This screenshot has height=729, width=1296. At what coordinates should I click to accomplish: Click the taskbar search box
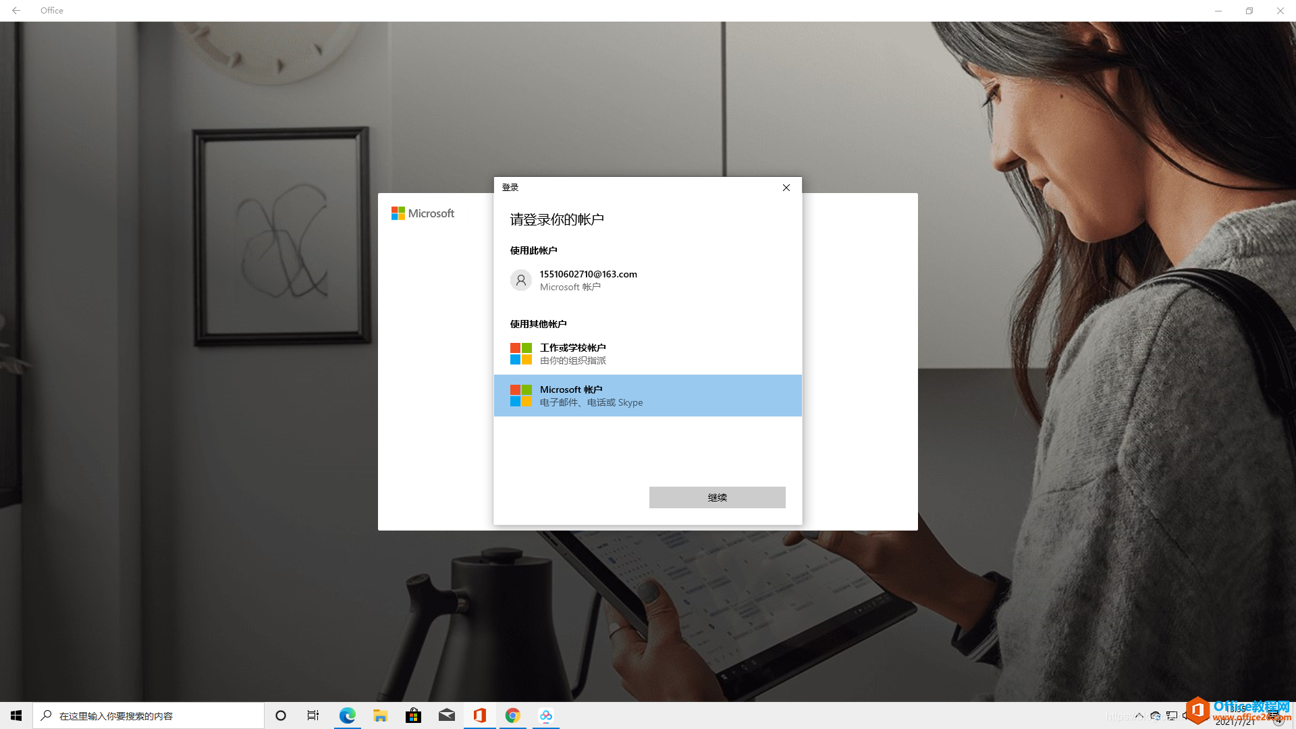(x=148, y=715)
